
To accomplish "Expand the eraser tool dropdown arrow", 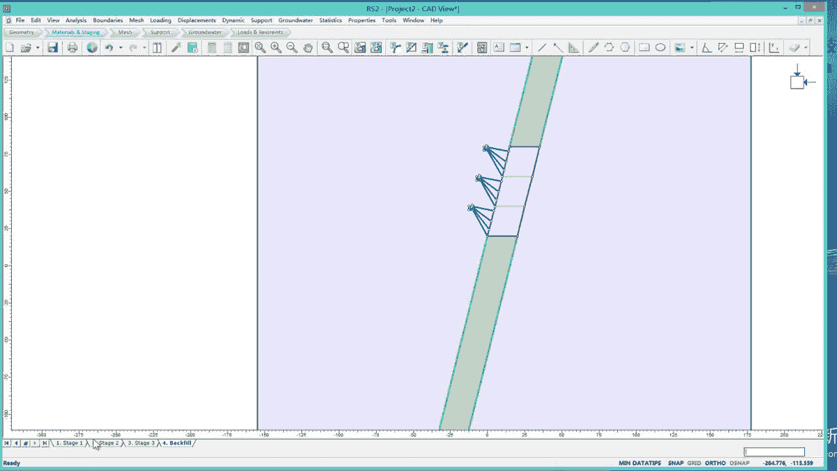I will click(806, 47).
